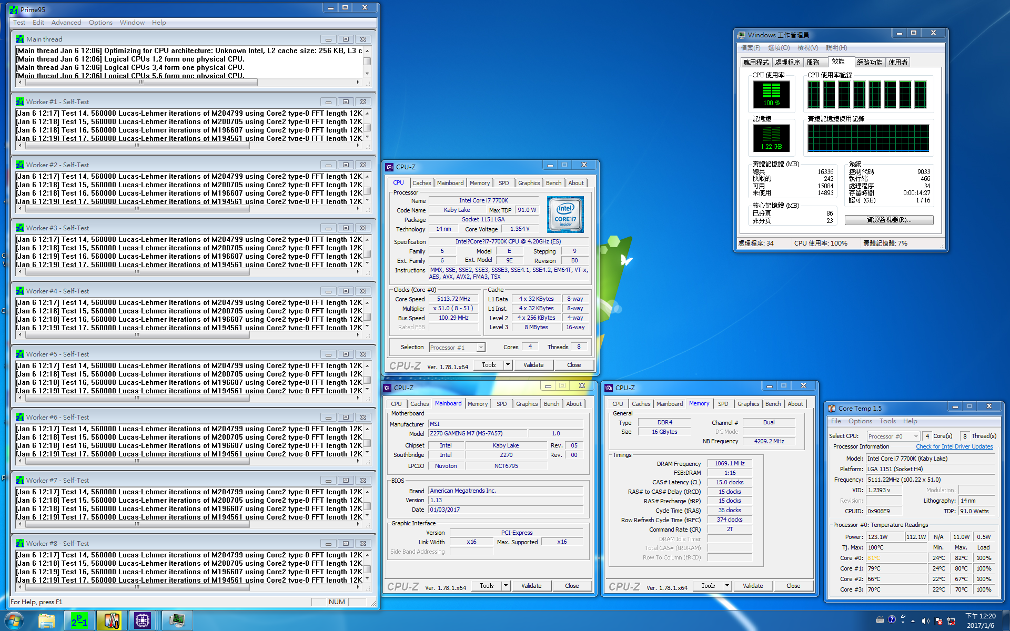Click the Worker #1 horizontal scrollbar thumb

(137, 146)
